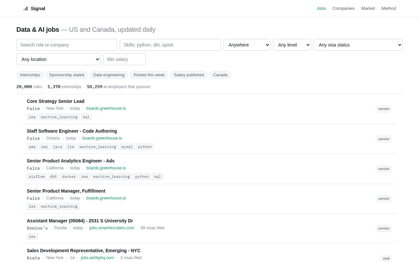Open Core Strategy Senior Lead job
The width and height of the screenshot is (419, 262).
pyautogui.click(x=56, y=101)
